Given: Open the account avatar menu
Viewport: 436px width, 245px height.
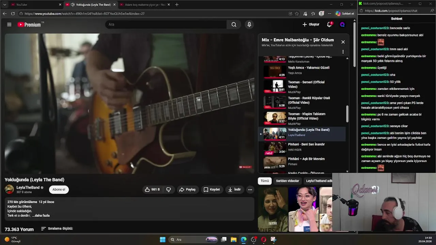Looking at the screenshot, I should tap(342, 24).
